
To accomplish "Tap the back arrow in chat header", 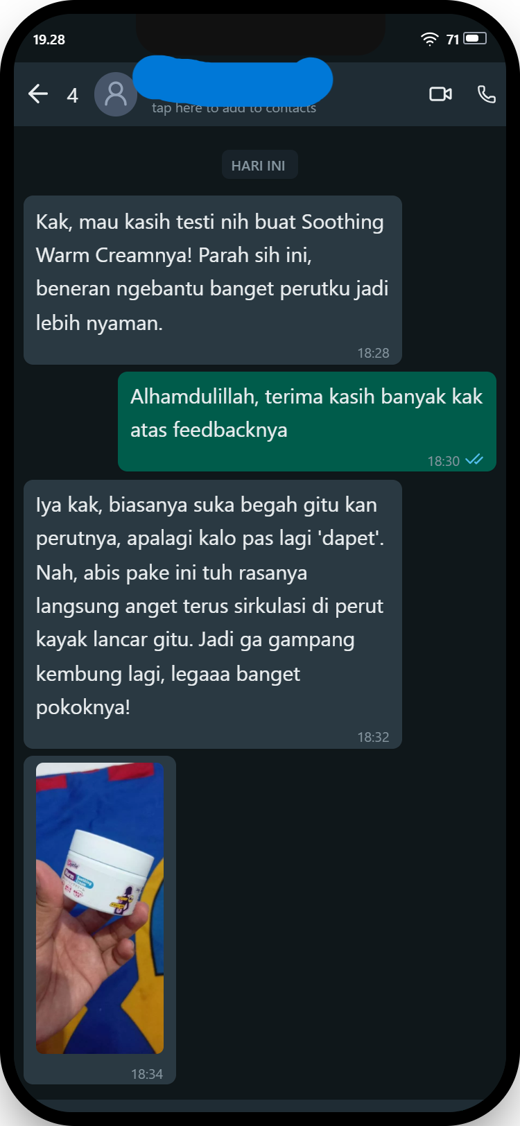I will (38, 94).
